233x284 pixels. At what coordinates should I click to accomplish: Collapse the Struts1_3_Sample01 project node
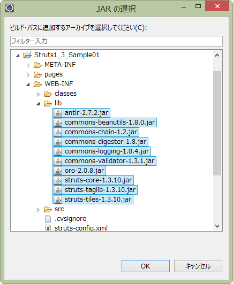click(x=18, y=56)
